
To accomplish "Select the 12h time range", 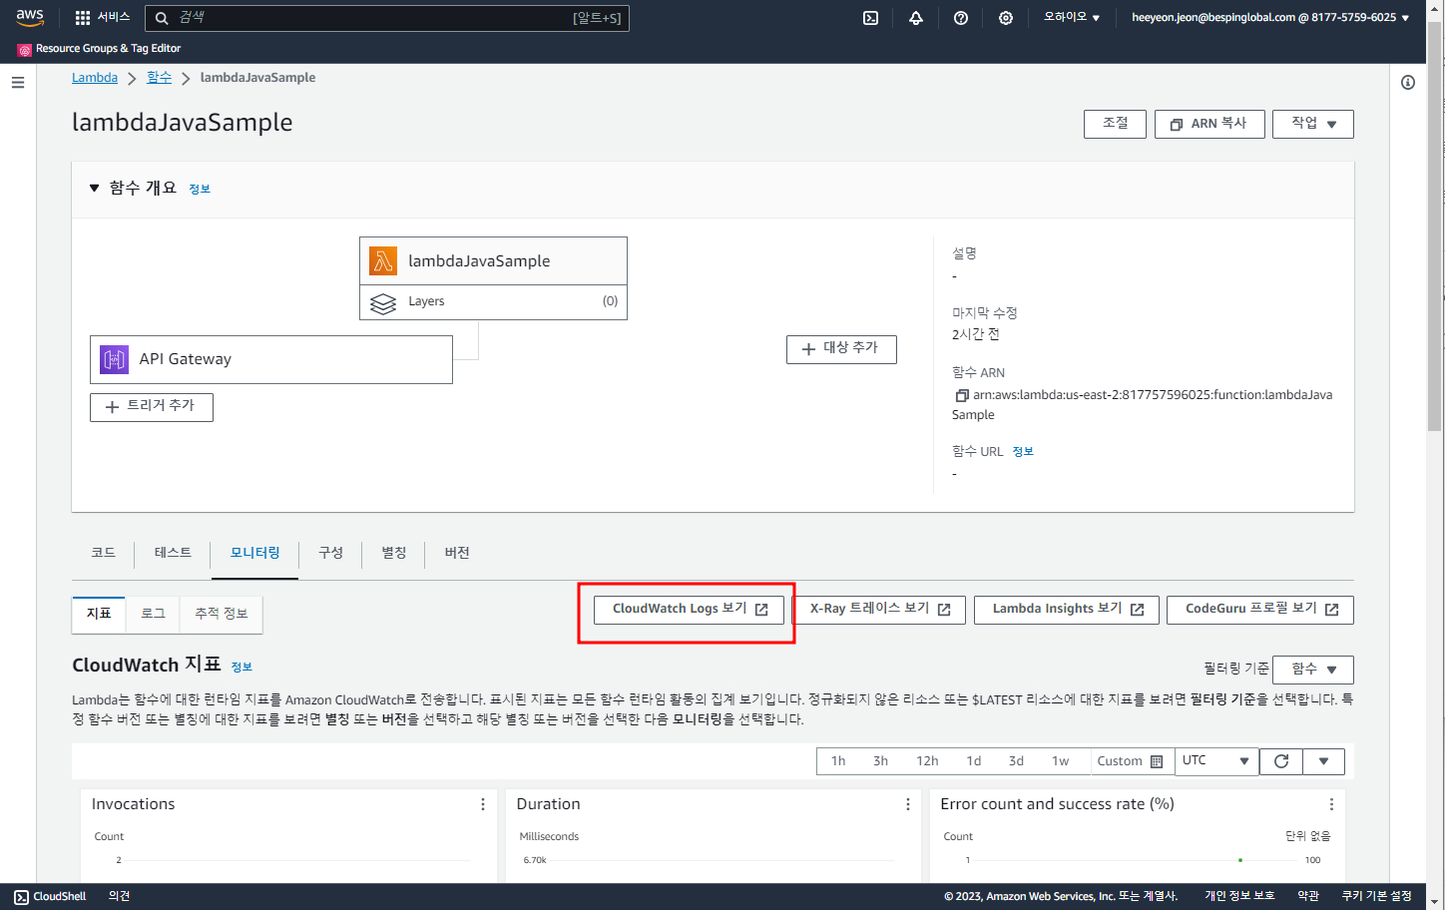I will pos(927,761).
